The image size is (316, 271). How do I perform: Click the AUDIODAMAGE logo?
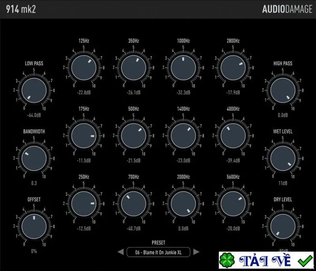[x=287, y=9]
